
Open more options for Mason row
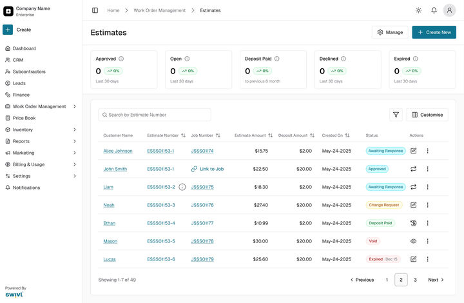tap(428, 241)
